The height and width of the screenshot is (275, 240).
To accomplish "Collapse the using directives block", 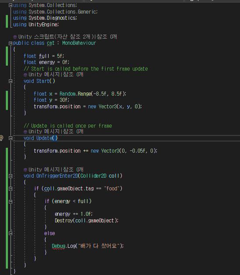I will (11, 5).
